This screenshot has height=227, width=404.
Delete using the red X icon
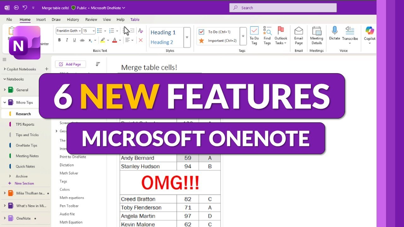tap(141, 40)
